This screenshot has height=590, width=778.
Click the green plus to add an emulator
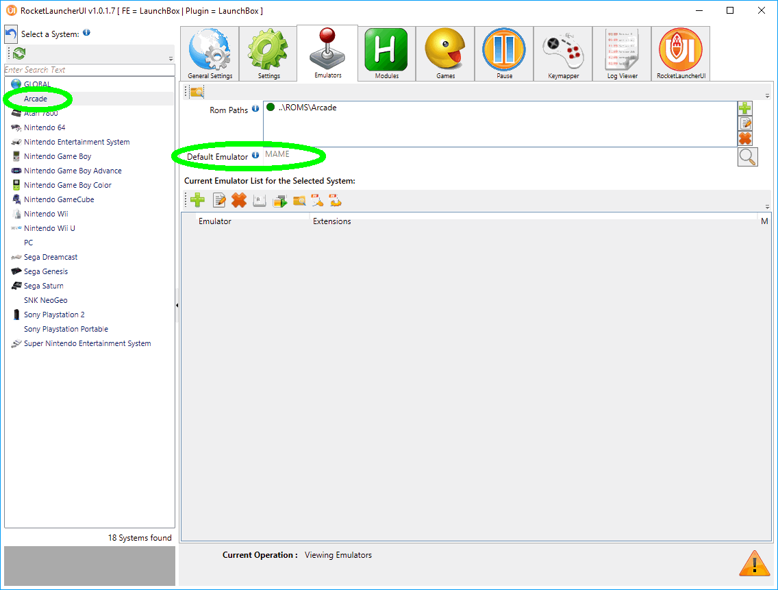point(197,201)
